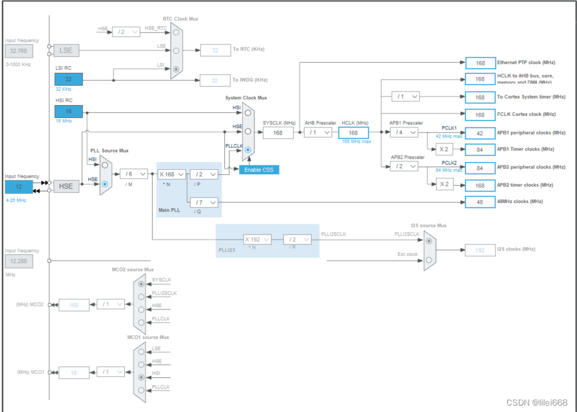Image resolution: width=577 pixels, height=412 pixels.
Task: Select PLLI2SCLK in I2S source Mux
Action: click(x=429, y=242)
